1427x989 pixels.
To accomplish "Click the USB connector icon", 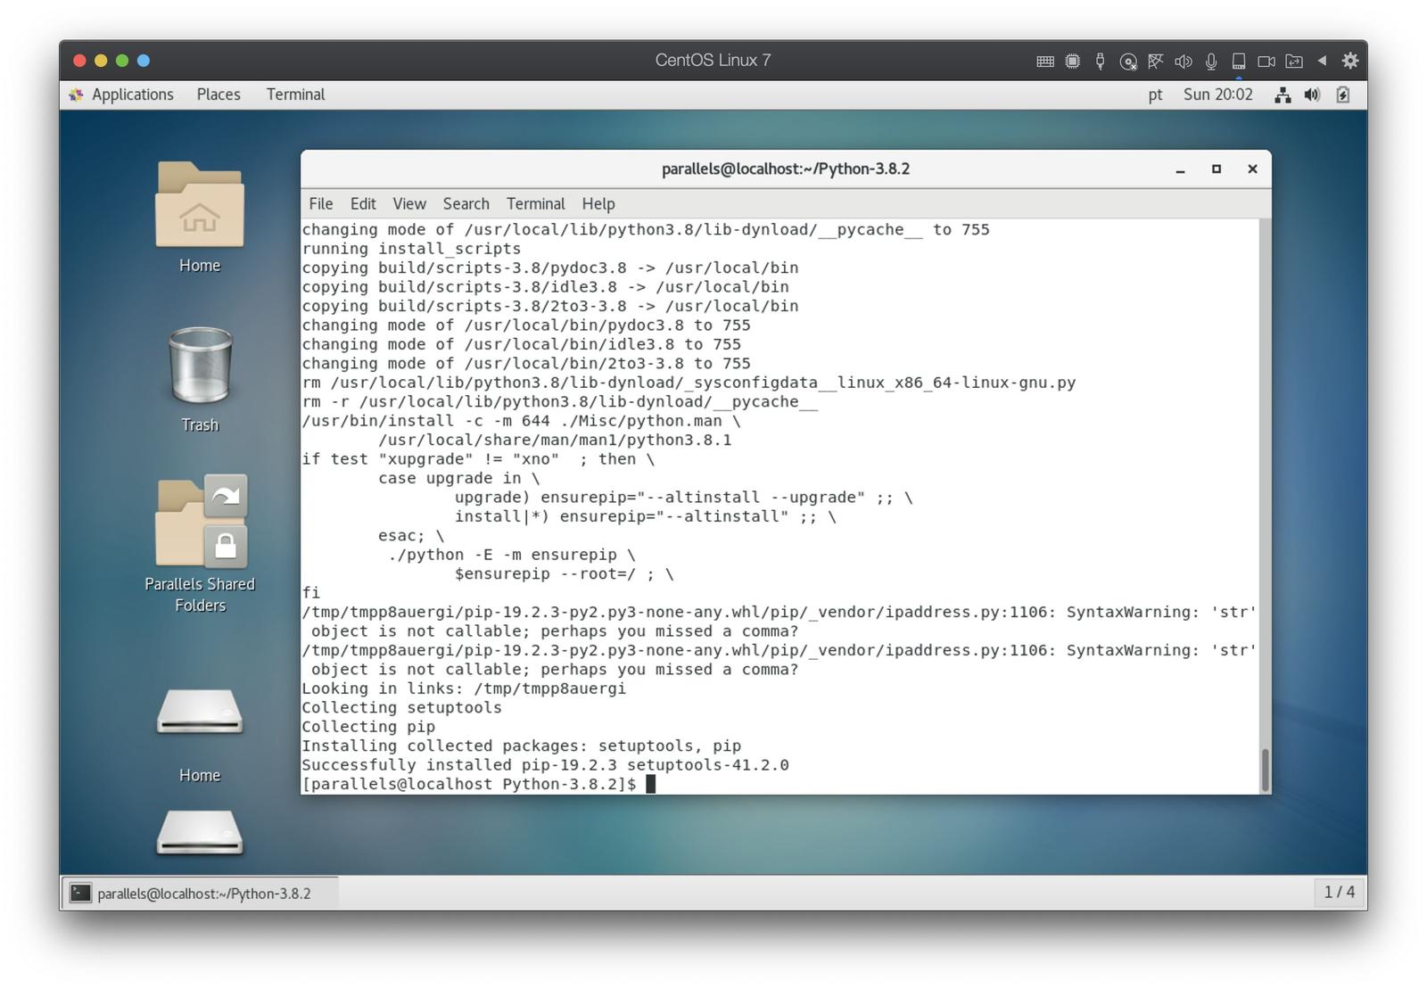I will tap(1101, 62).
